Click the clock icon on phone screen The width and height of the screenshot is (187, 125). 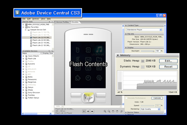click(x=88, y=78)
